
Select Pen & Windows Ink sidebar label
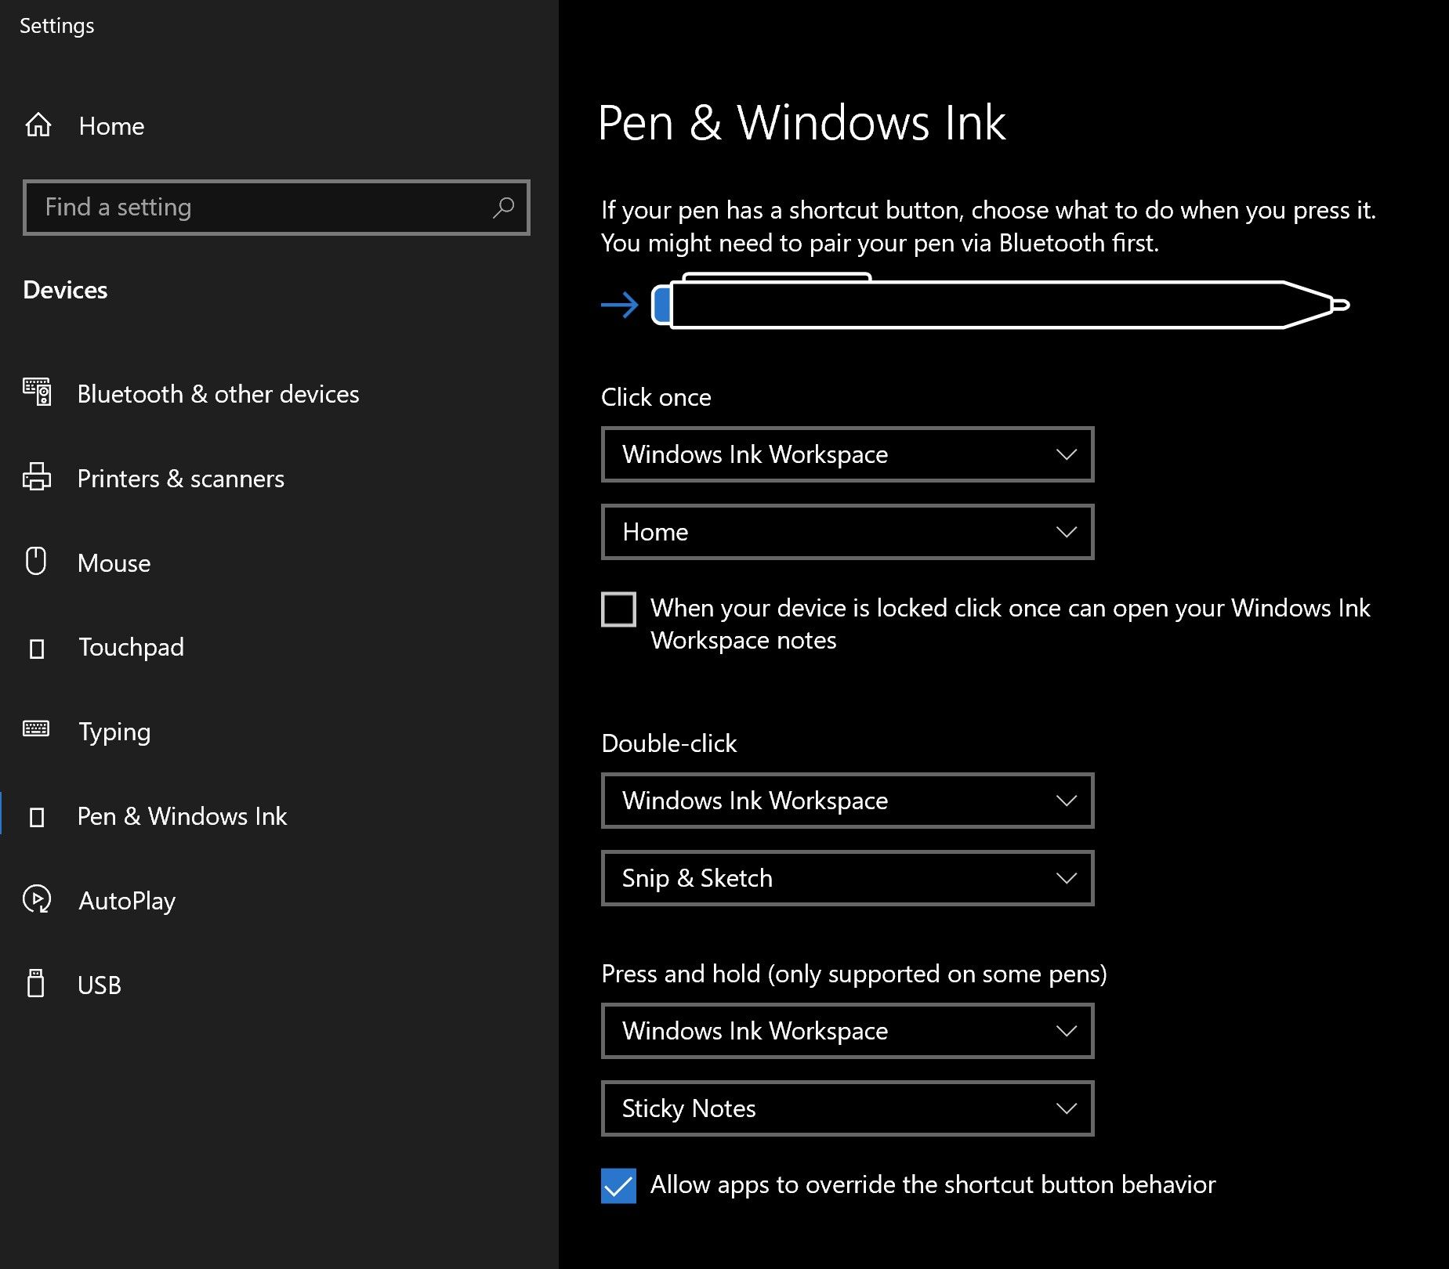click(182, 816)
